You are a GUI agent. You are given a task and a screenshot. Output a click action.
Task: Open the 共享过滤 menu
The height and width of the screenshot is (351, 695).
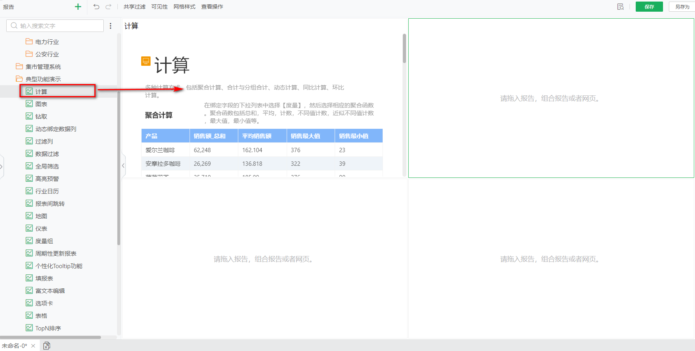134,7
